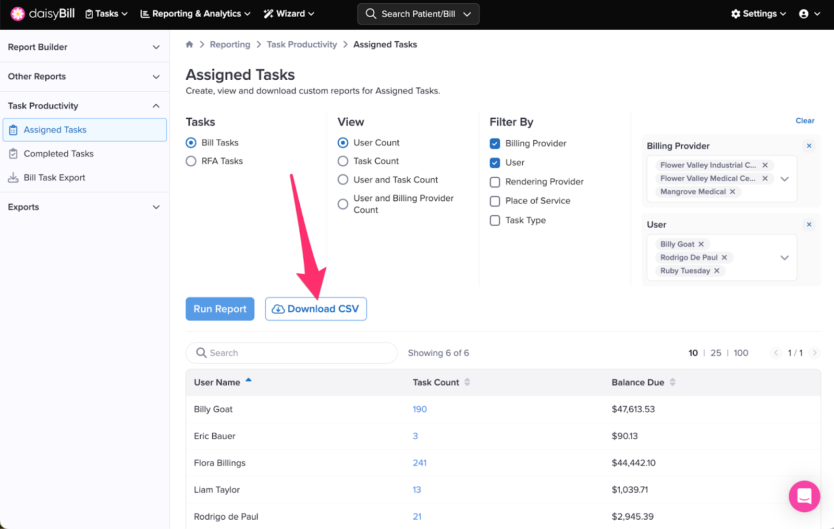Image resolution: width=834 pixels, height=529 pixels.
Task: Sort by Balance Due column arrows
Action: click(x=672, y=382)
